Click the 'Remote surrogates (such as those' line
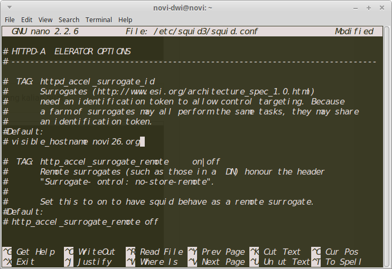 tap(164, 171)
